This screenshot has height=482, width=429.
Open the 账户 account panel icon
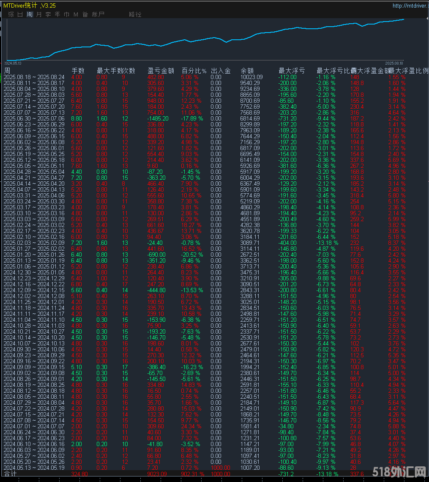tap(97, 14)
